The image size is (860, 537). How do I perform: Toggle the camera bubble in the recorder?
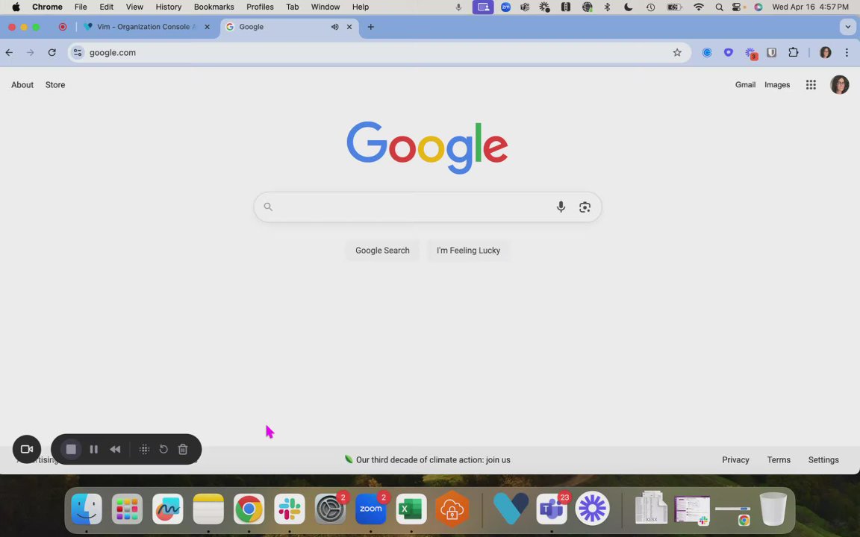pyautogui.click(x=27, y=449)
